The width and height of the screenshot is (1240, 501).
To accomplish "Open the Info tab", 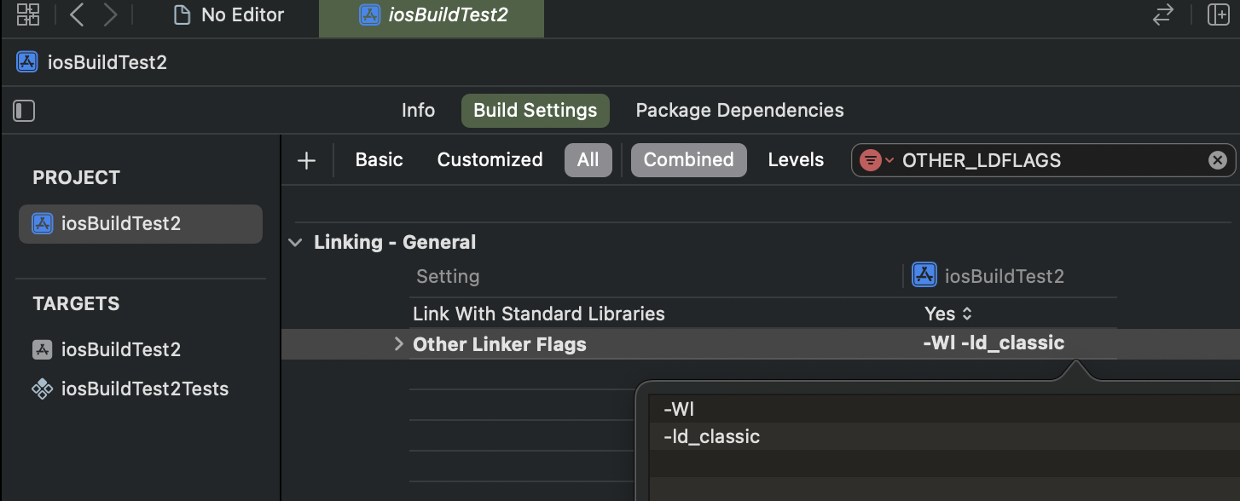I will 418,111.
